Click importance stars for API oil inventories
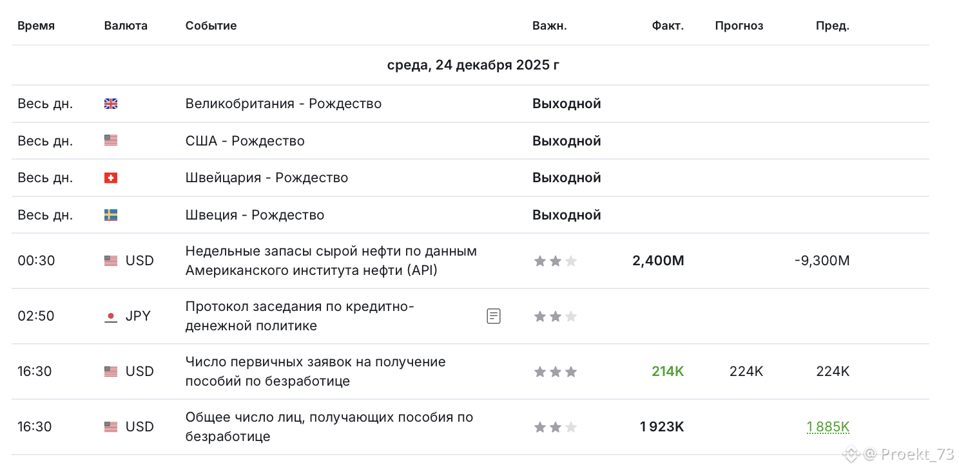 [556, 261]
